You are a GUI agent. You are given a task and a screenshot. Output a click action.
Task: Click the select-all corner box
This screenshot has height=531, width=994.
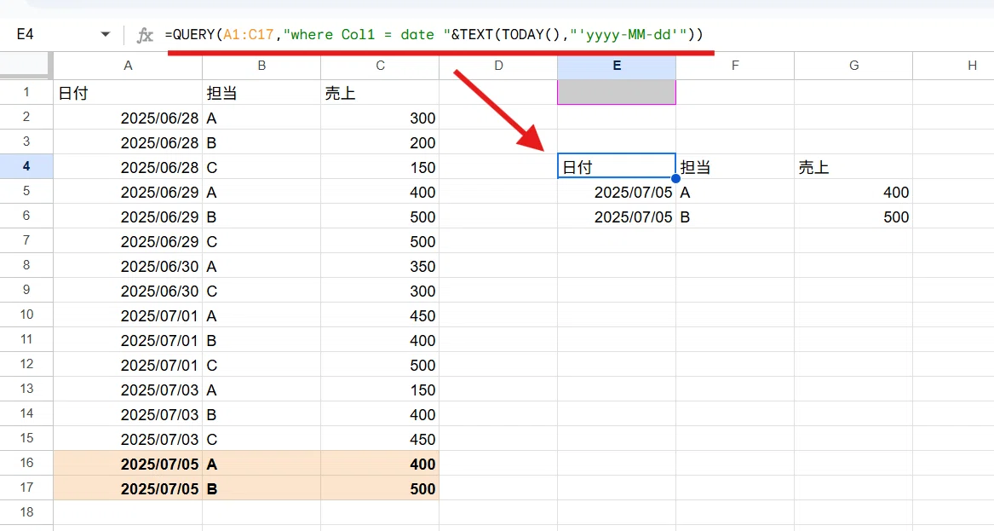pyautogui.click(x=26, y=66)
